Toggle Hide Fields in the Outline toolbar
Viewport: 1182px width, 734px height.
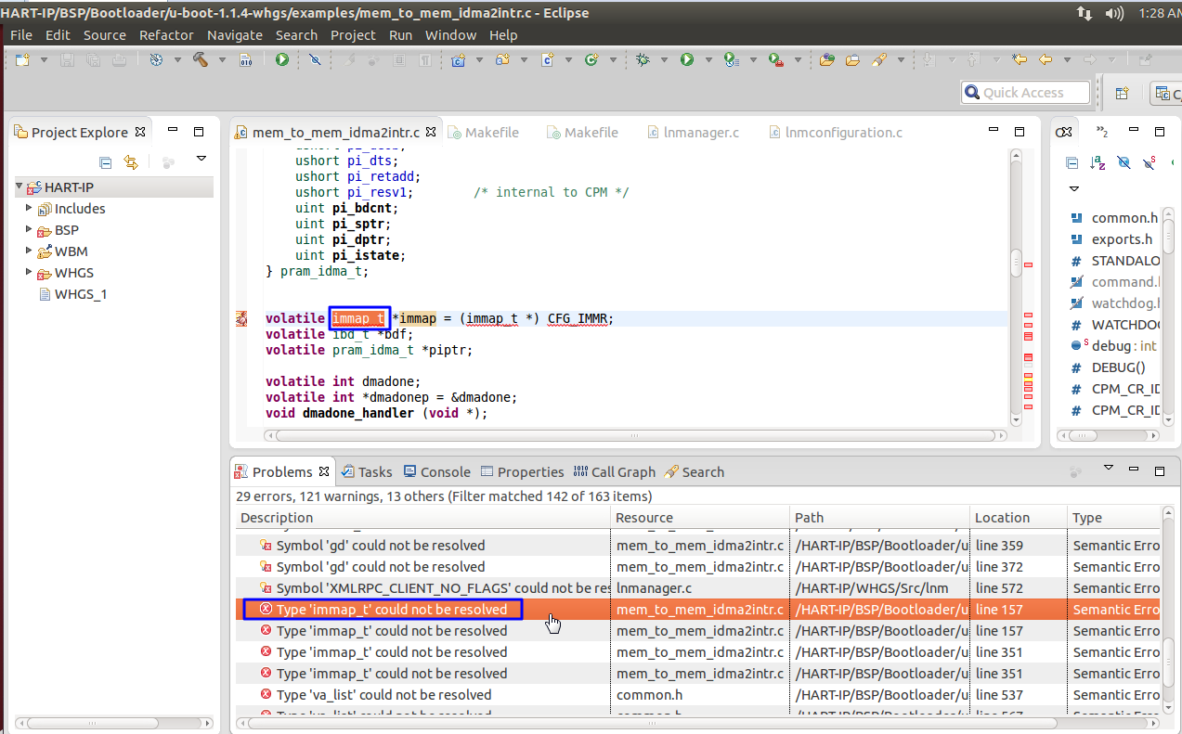click(x=1124, y=162)
